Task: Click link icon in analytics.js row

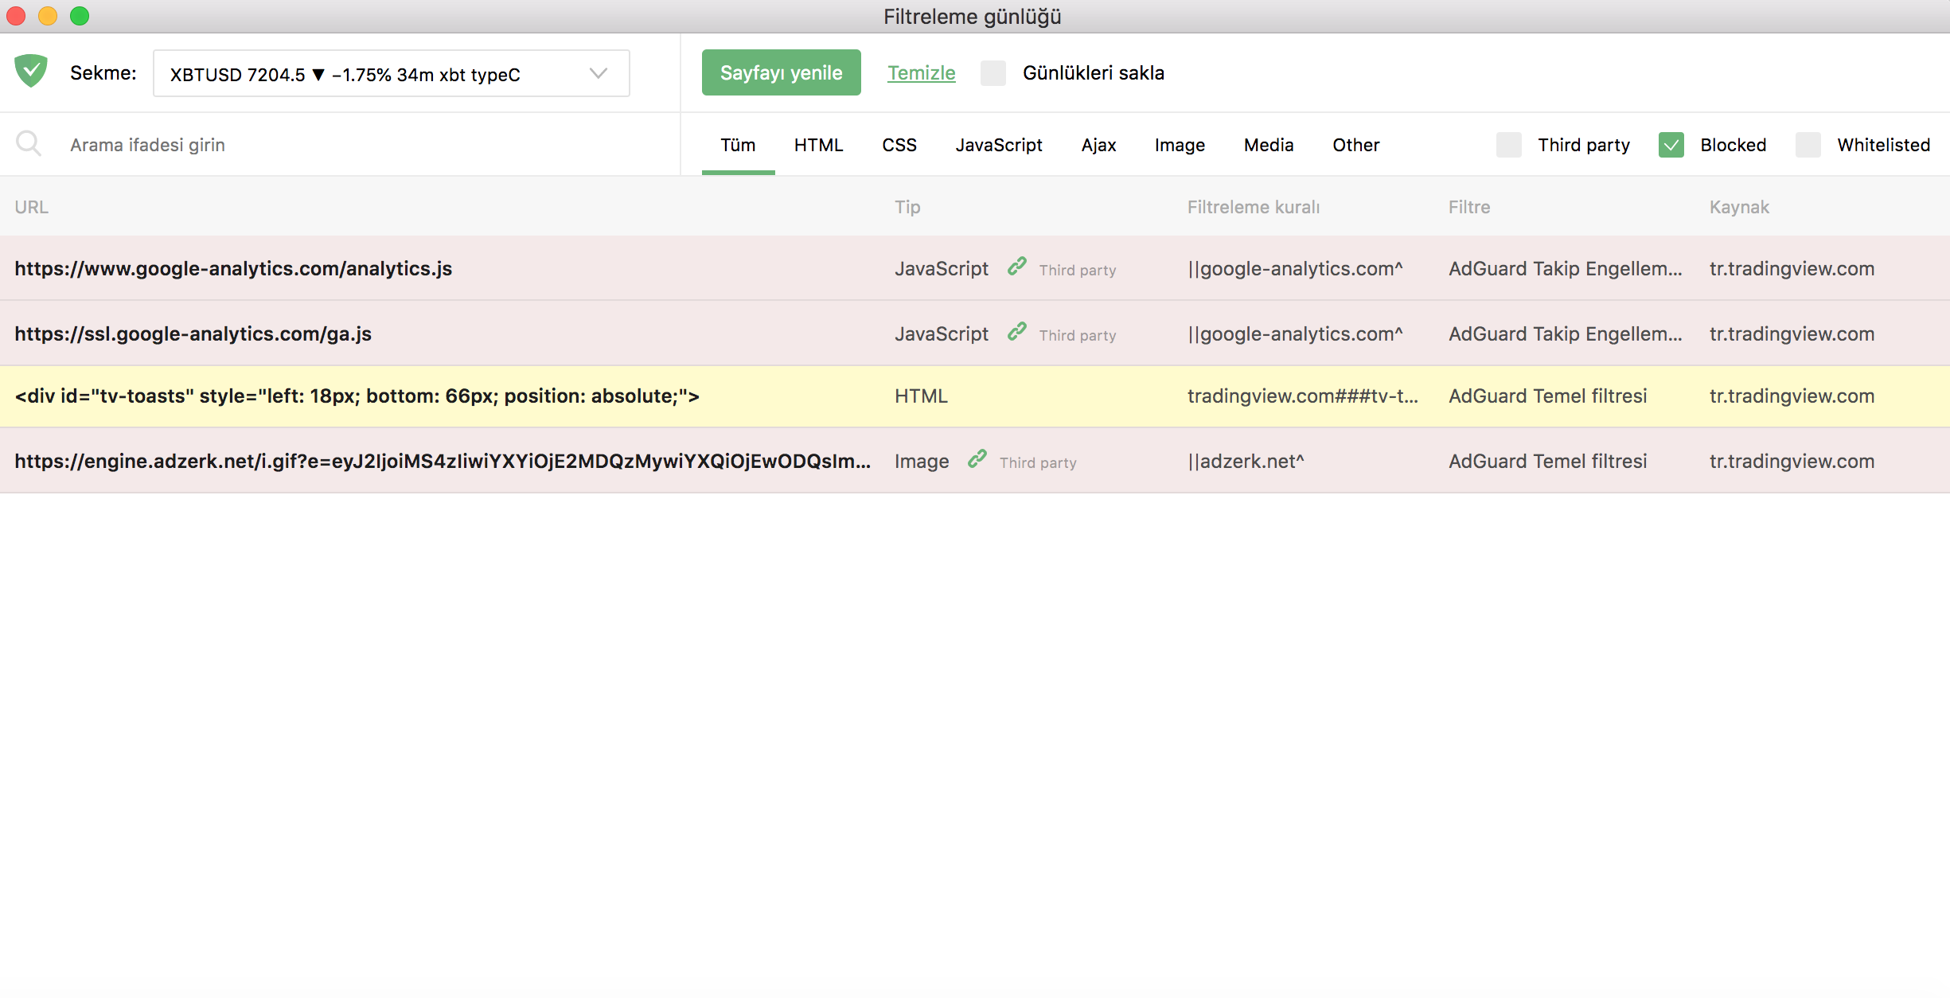Action: pos(1016,267)
